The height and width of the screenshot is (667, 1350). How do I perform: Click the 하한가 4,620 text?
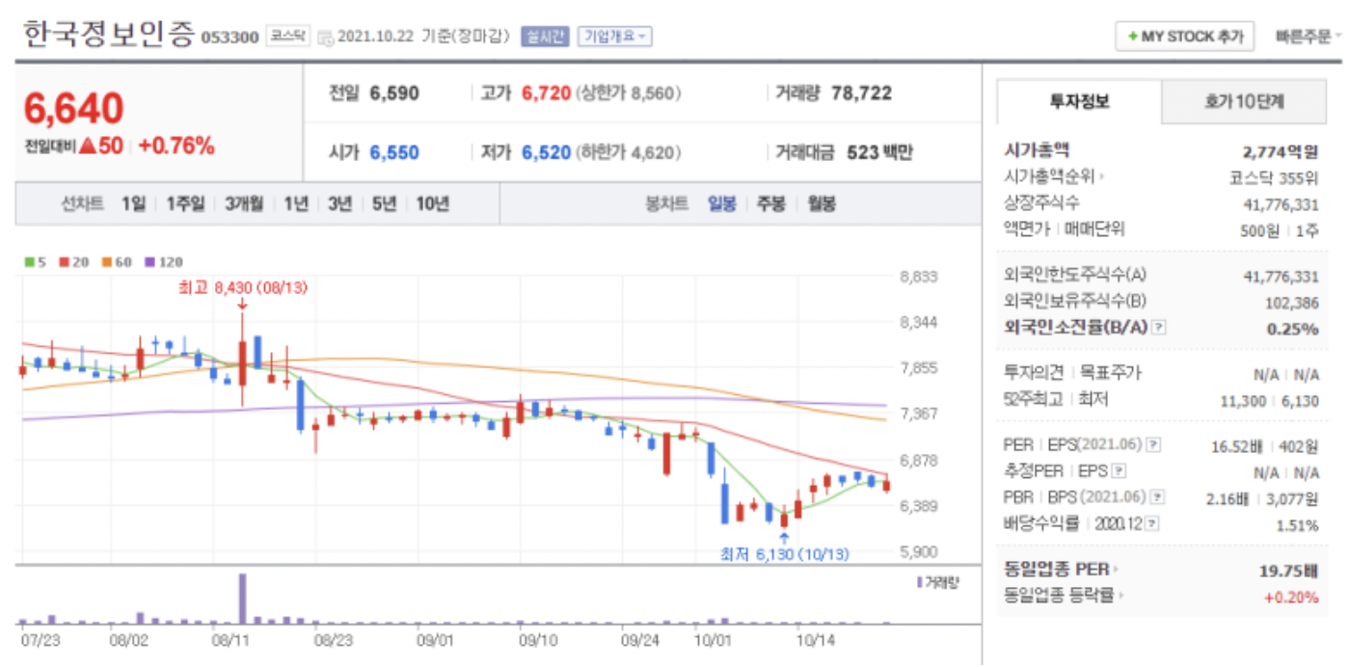[x=629, y=152]
